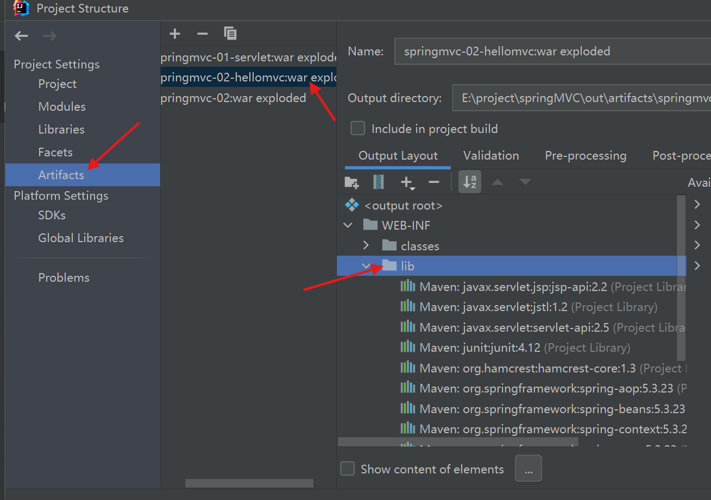Select springmvc-01-servlet:war exploded artifact
Viewport: 711px width, 500px height.
pyautogui.click(x=249, y=57)
